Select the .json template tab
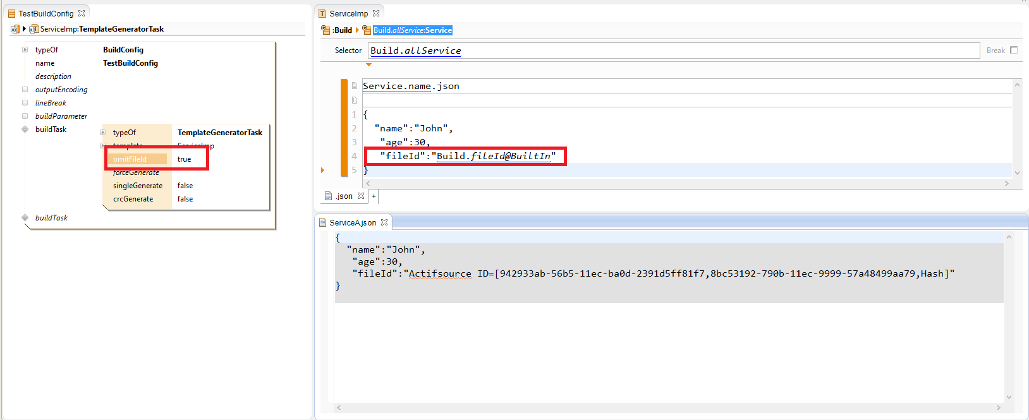This screenshot has height=420, width=1029. [x=344, y=196]
